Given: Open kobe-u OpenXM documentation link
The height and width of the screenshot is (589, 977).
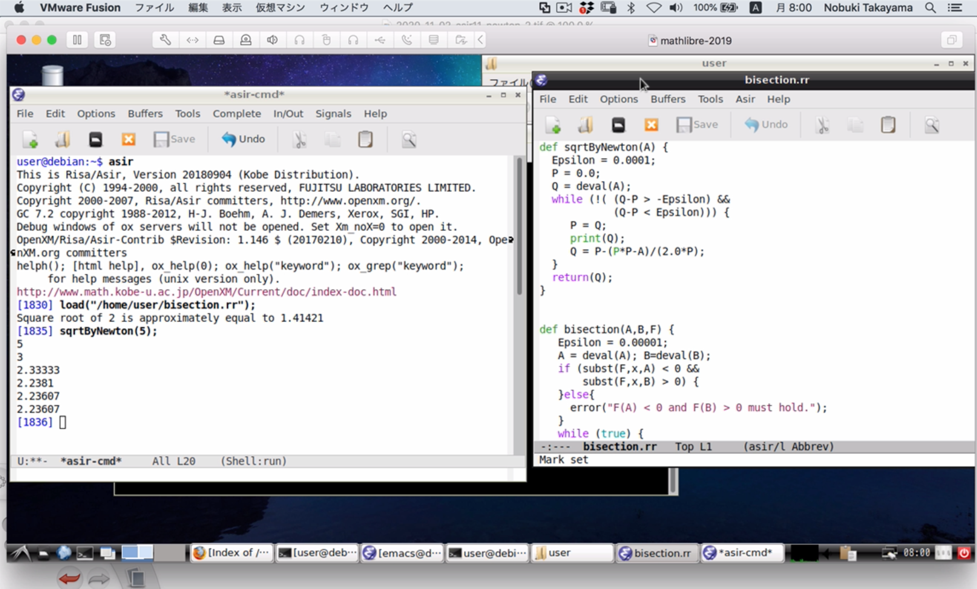Looking at the screenshot, I should click(x=207, y=292).
